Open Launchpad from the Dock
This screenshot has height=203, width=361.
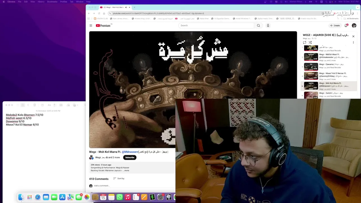point(29,197)
